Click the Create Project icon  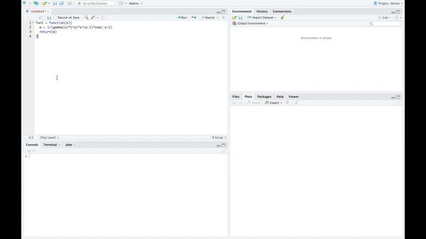click(36, 3)
